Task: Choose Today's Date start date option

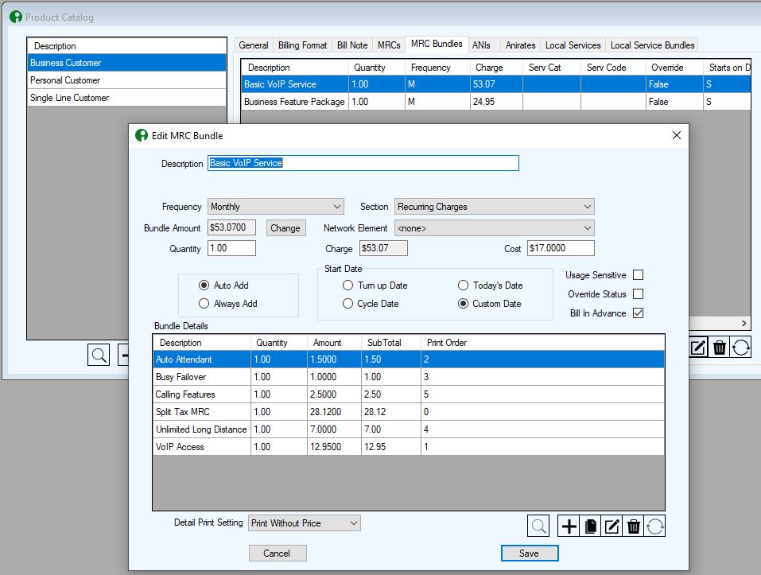Action: pyautogui.click(x=463, y=286)
